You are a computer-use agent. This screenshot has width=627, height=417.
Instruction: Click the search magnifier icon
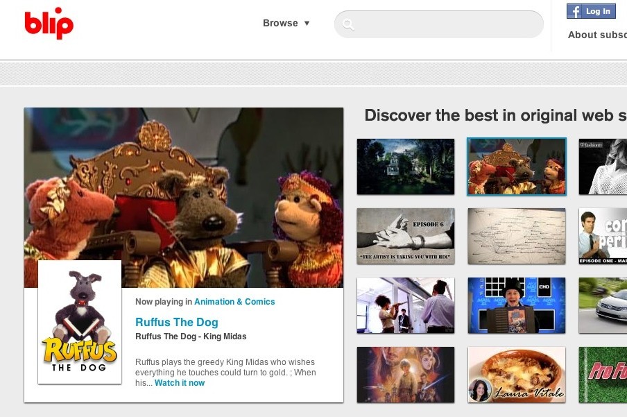pyautogui.click(x=348, y=25)
